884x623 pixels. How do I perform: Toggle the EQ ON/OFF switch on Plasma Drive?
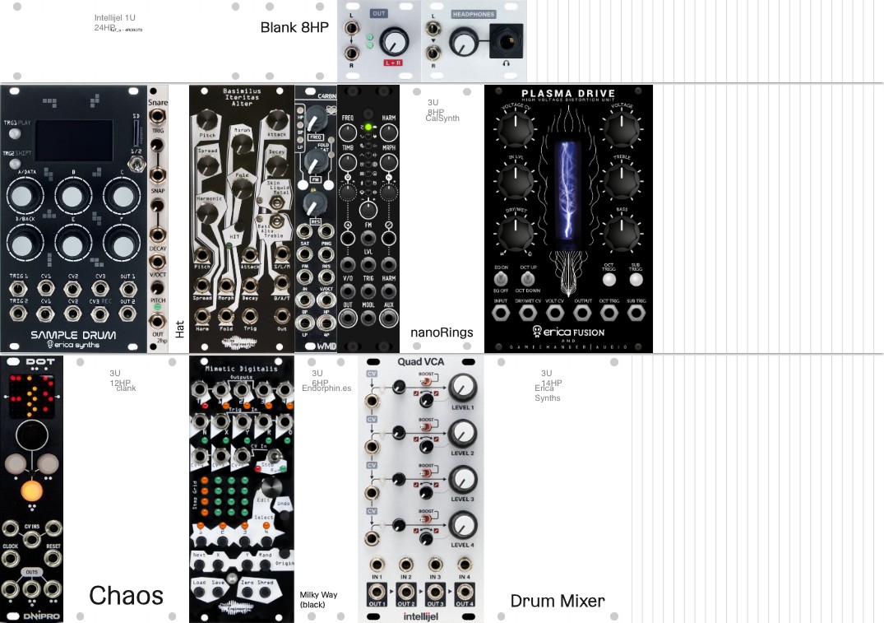tap(500, 279)
